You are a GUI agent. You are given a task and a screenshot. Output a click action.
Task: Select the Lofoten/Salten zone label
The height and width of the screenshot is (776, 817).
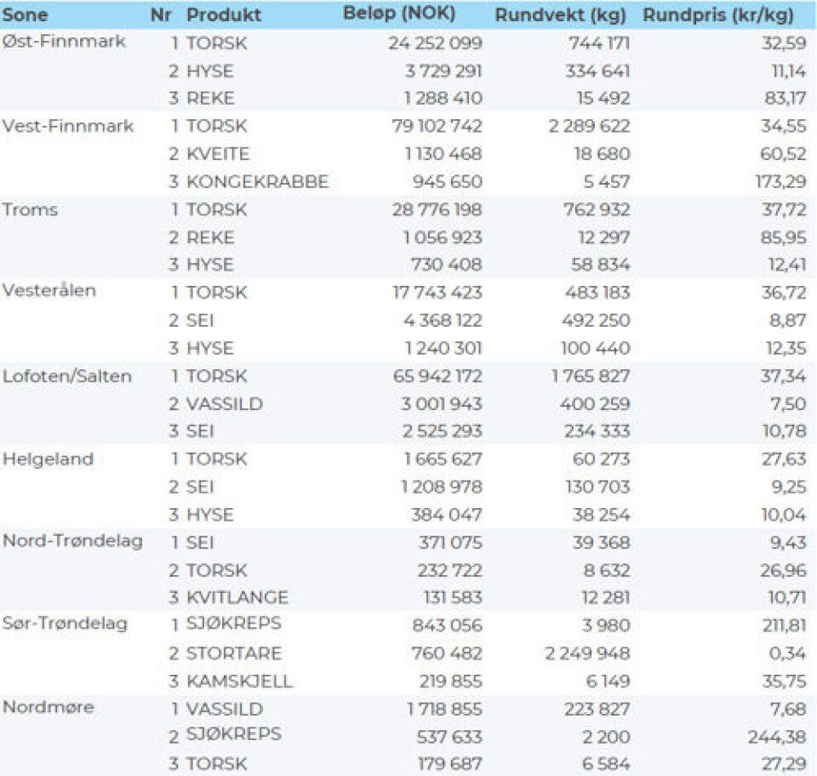[x=67, y=376]
